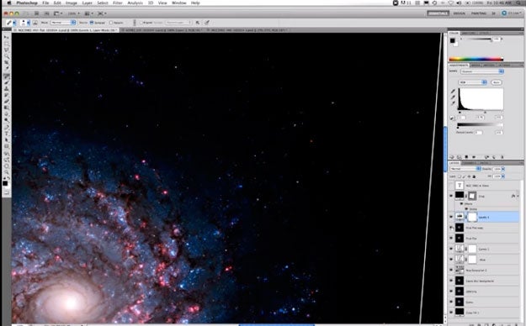The height and width of the screenshot is (326, 526).
Task: Select the Lasso tool
Action: [x=7, y=50]
